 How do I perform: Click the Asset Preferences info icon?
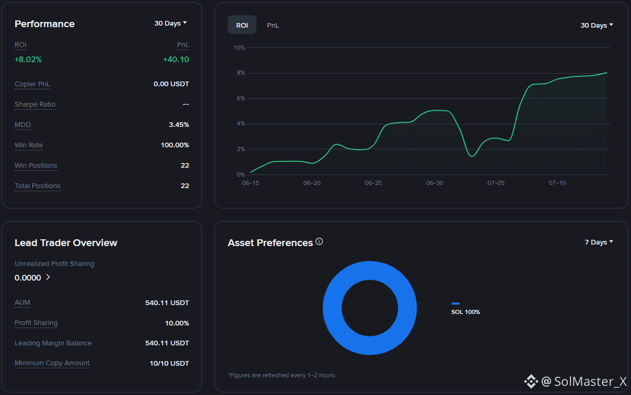pos(319,242)
